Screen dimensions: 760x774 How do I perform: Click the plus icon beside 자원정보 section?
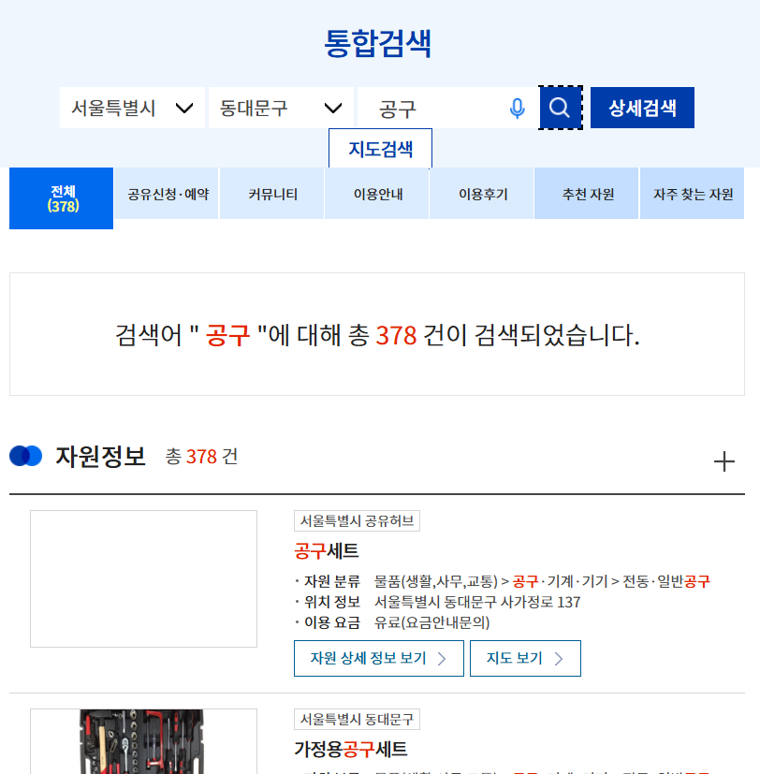[723, 461]
